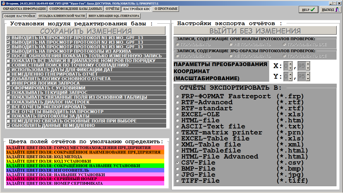Switch to ОТЧЁТЫ tab

pos(112,9)
